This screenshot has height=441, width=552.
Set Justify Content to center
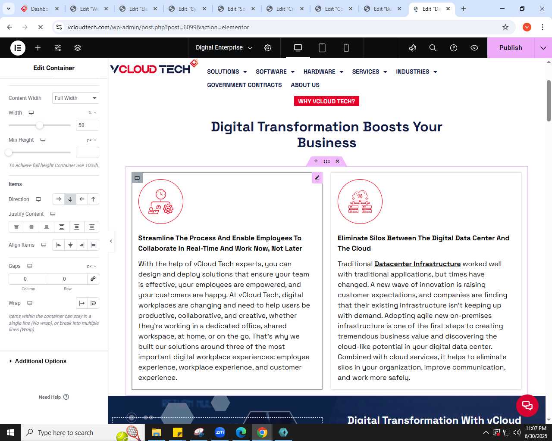pos(31,227)
